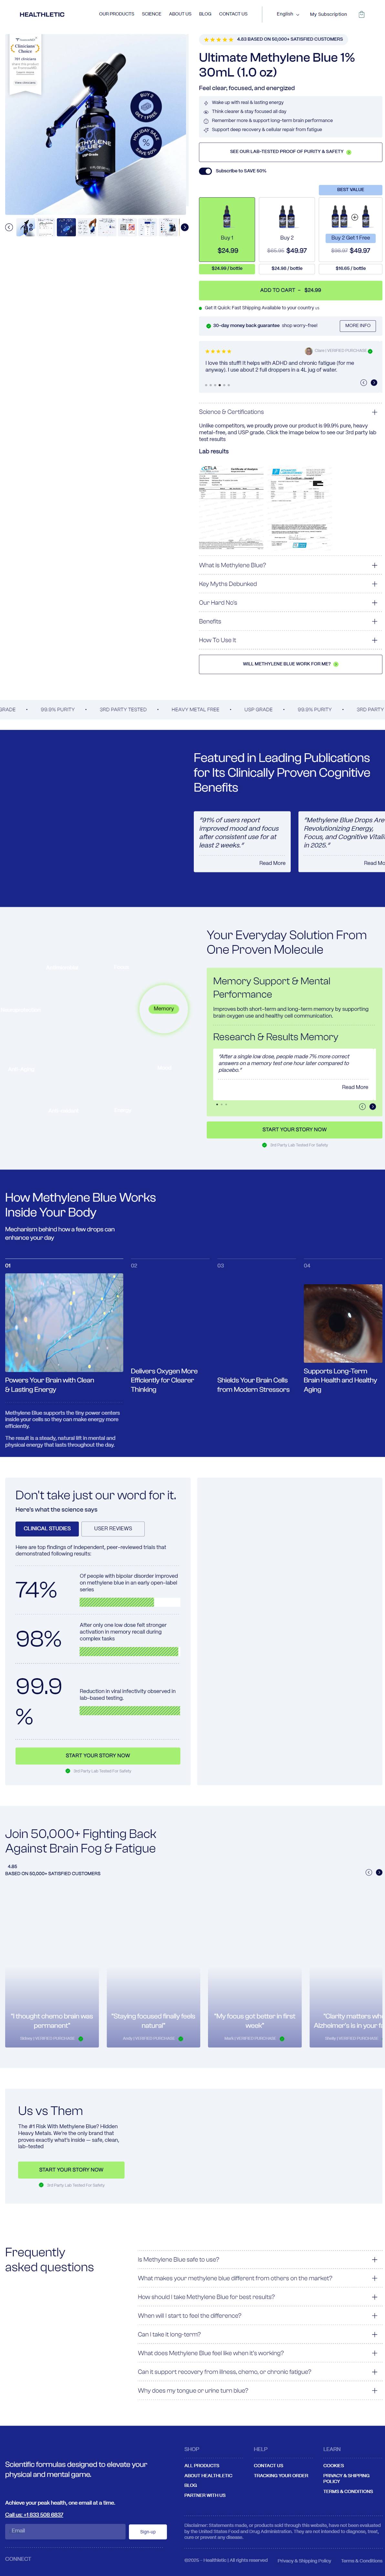
Task: Next testimonial arrow in Join 50,000+ section
Action: [x=379, y=1872]
